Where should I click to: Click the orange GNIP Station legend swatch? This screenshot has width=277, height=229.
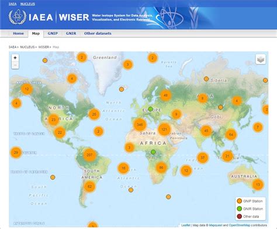click(240, 201)
